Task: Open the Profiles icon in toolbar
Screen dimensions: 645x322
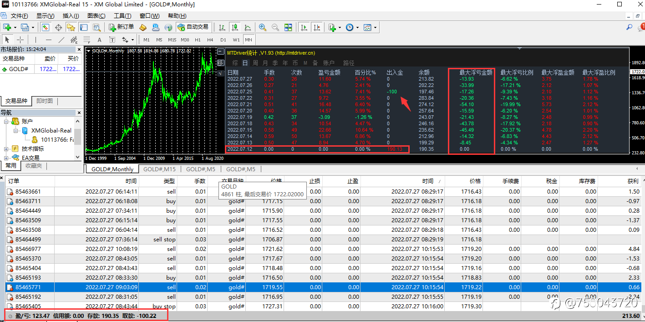Action: (24, 27)
